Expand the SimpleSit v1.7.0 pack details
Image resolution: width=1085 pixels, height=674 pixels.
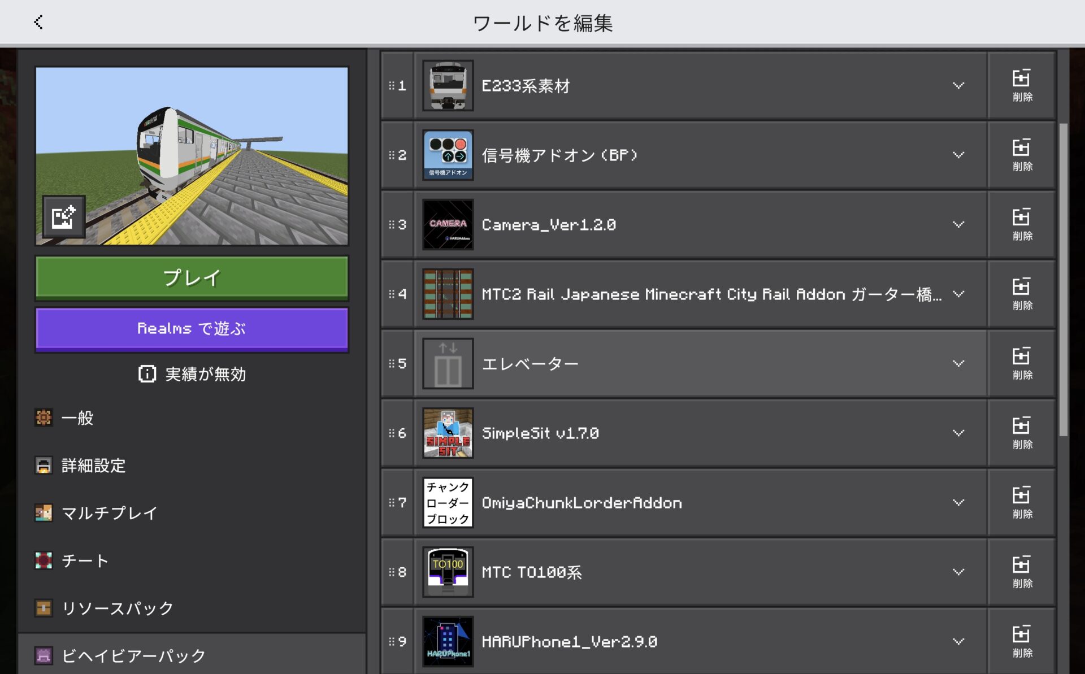(958, 433)
